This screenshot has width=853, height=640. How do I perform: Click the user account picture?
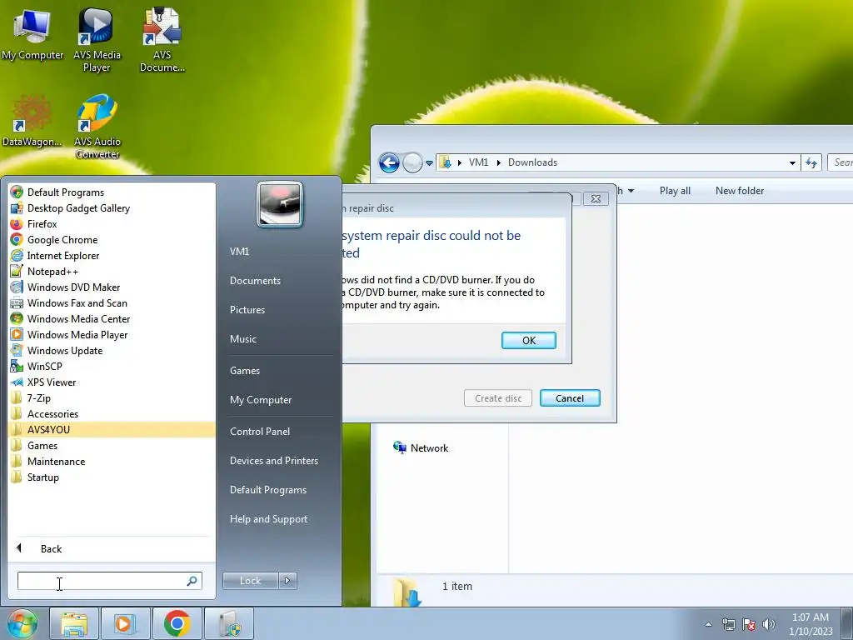(280, 204)
